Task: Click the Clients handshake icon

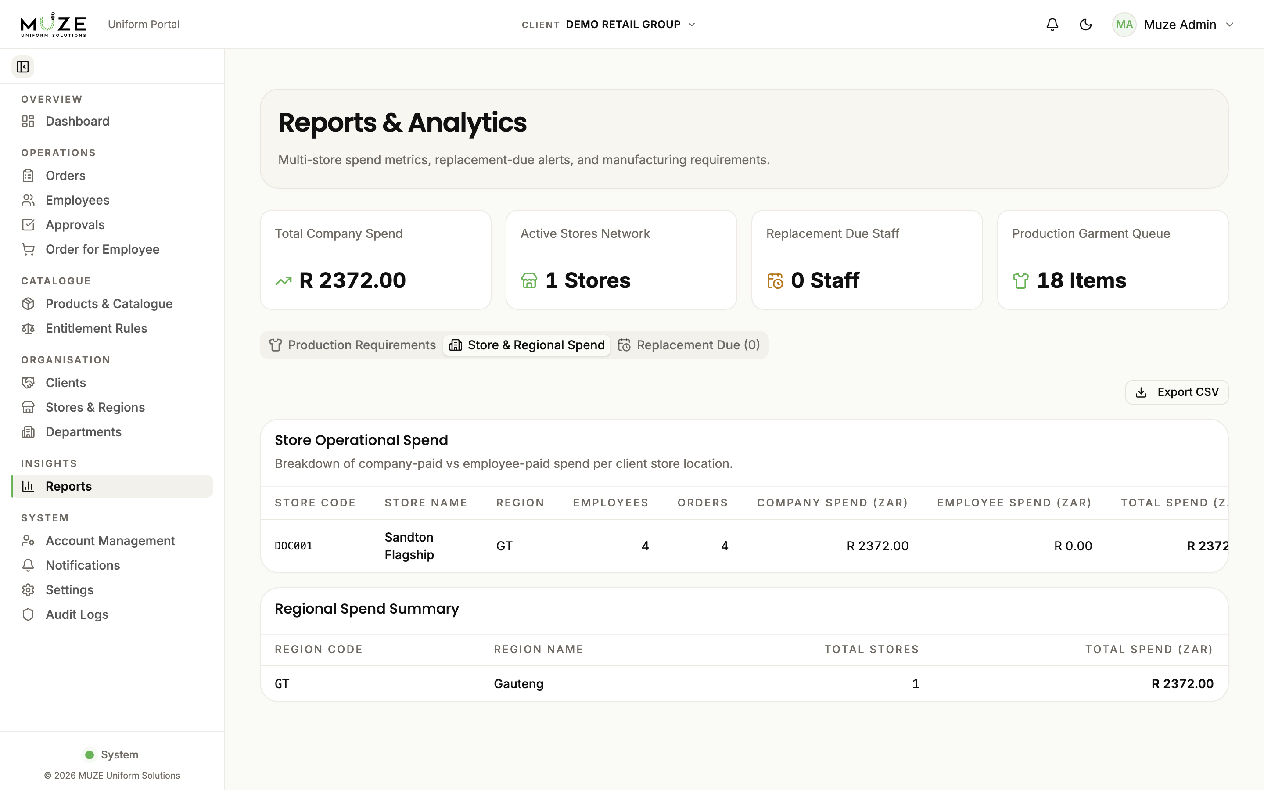Action: coord(28,382)
